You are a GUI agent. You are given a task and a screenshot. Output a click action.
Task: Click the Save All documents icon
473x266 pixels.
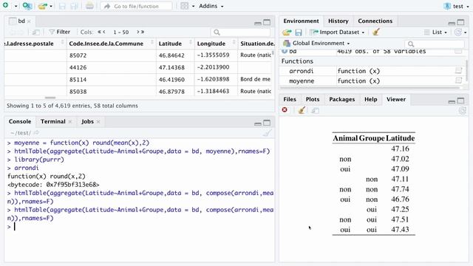pos(74,6)
